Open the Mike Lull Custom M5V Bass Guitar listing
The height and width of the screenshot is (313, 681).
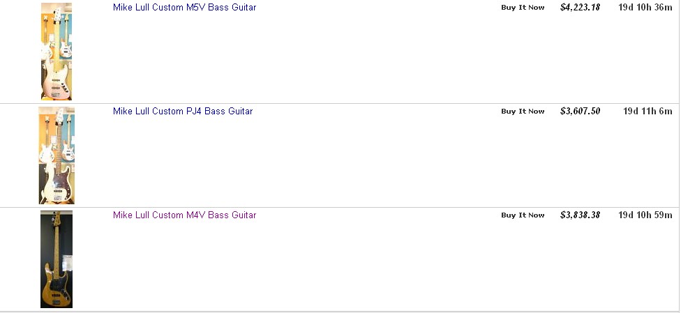pos(185,8)
